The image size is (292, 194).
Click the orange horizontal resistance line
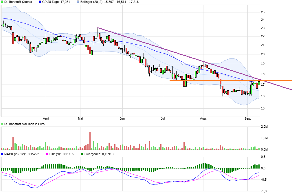tap(231, 80)
